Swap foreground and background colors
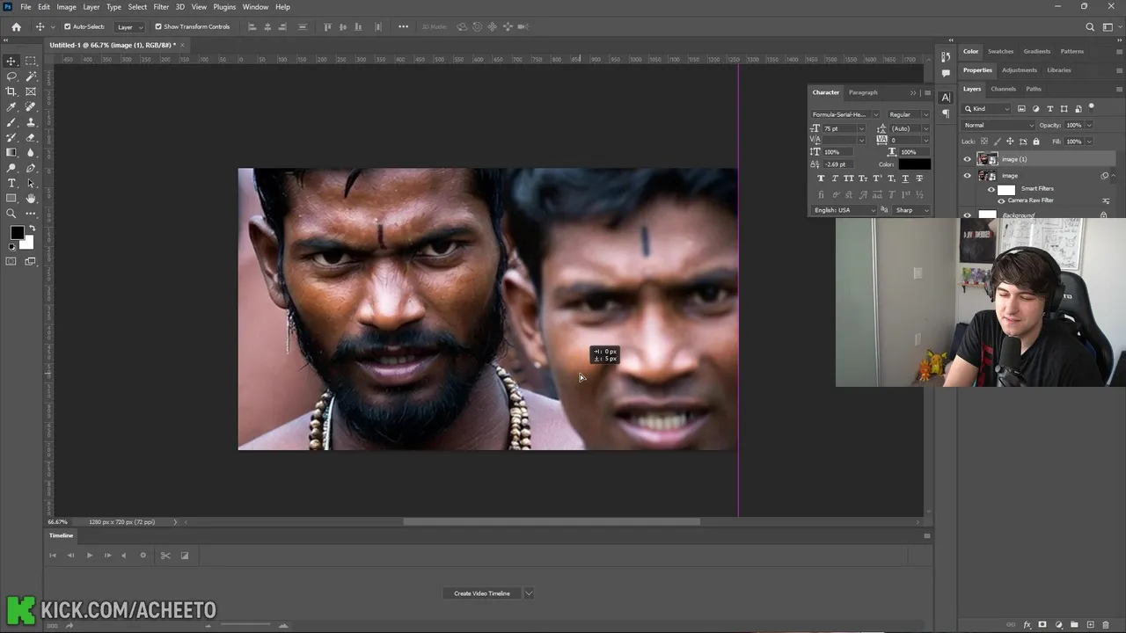1126x633 pixels. tap(32, 229)
